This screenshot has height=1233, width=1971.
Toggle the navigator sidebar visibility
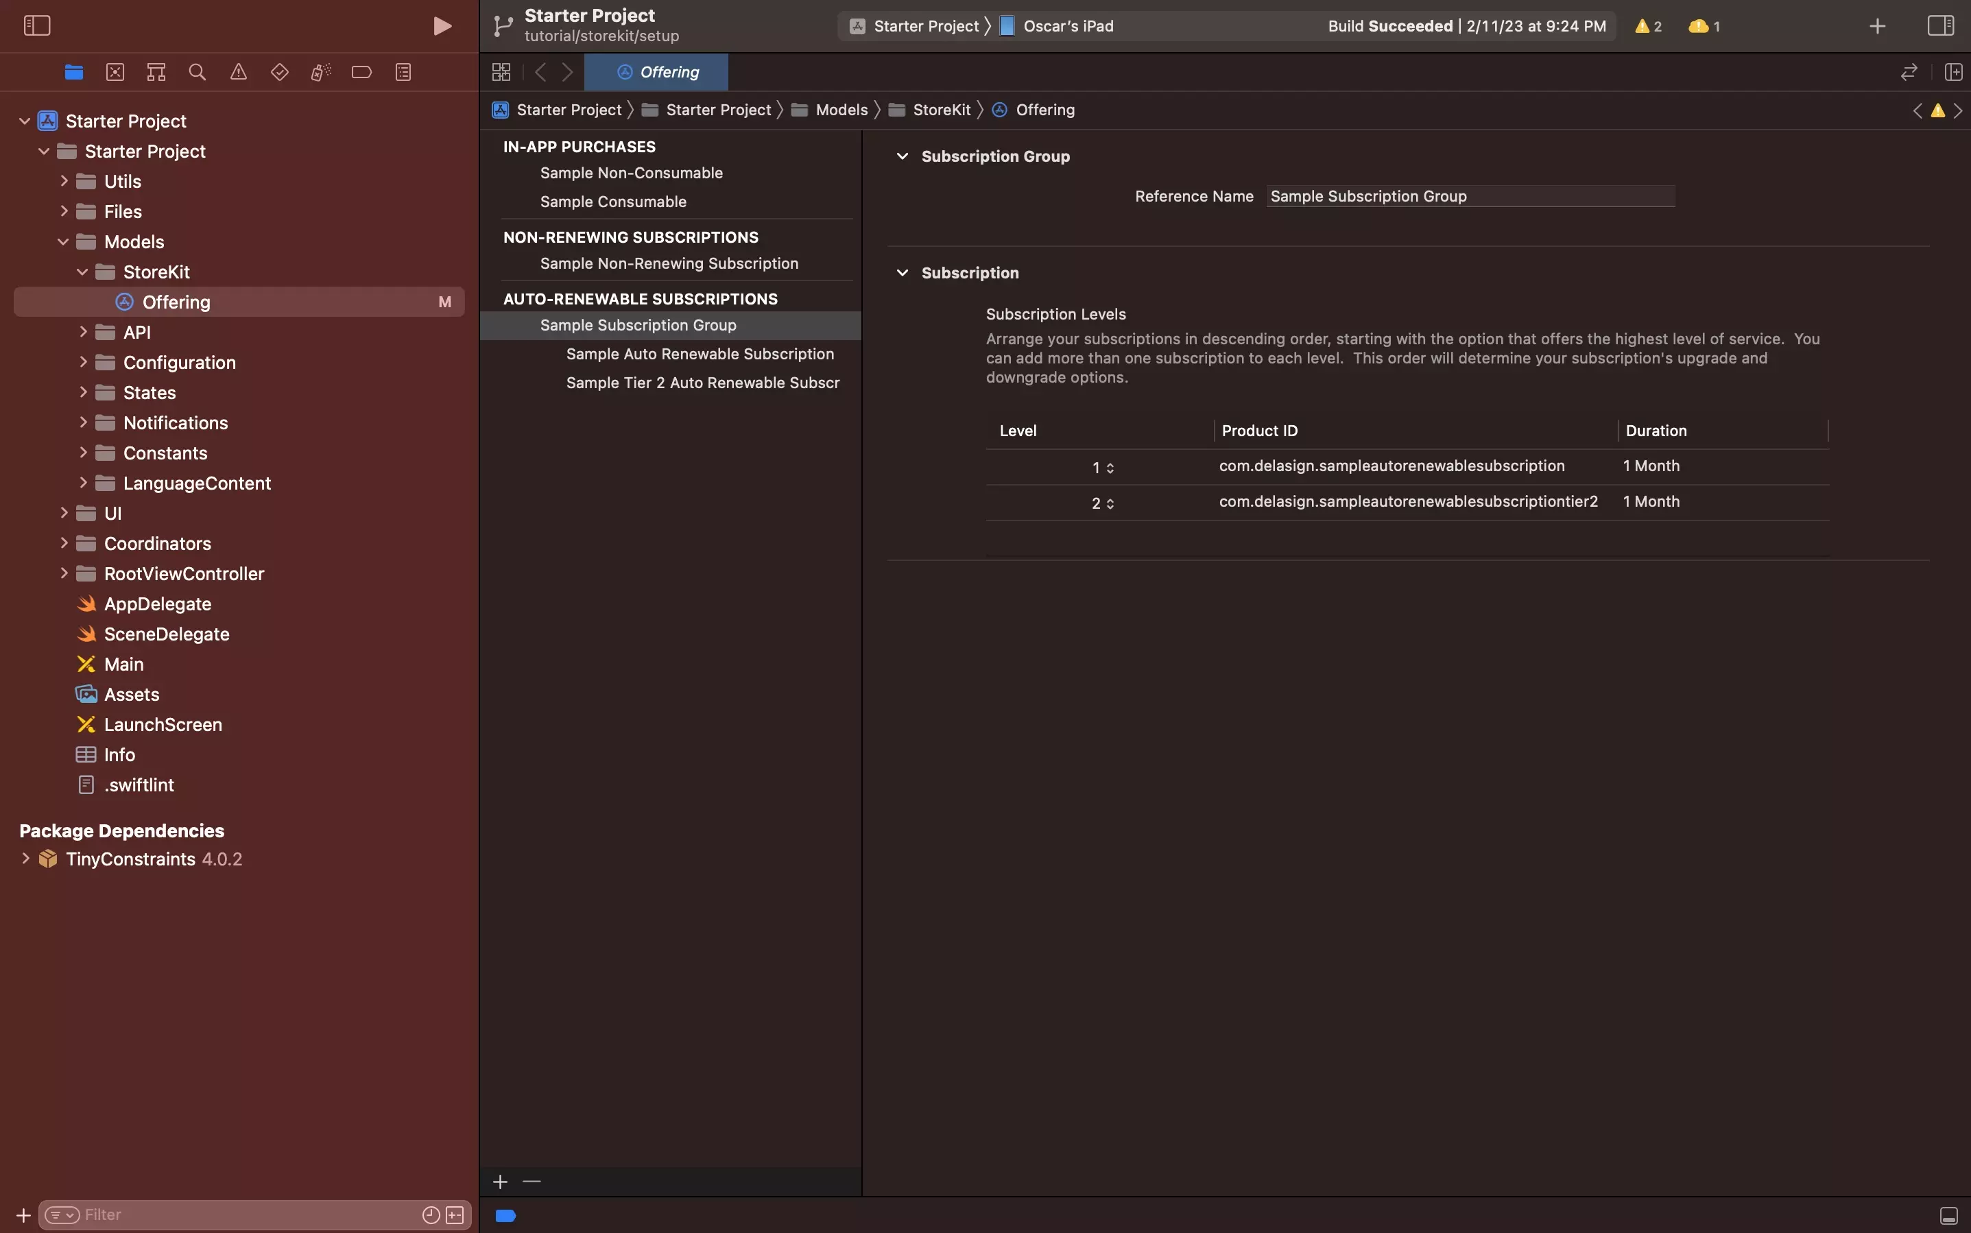[37, 25]
